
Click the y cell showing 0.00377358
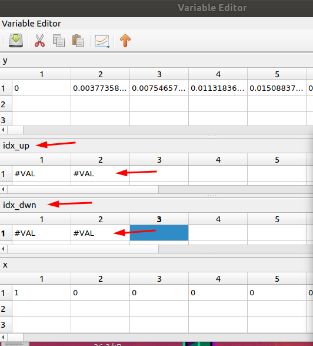pos(100,88)
